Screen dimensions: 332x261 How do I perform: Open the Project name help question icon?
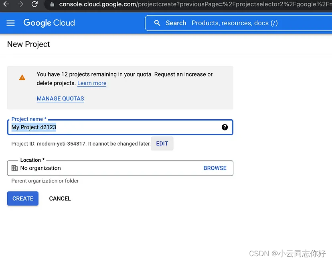[225, 127]
